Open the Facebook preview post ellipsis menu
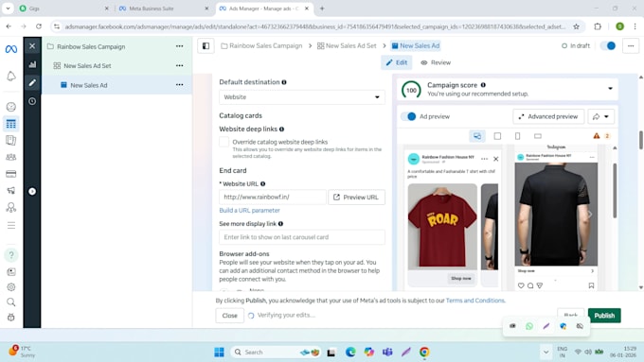This screenshot has width=644, height=362. [485, 159]
